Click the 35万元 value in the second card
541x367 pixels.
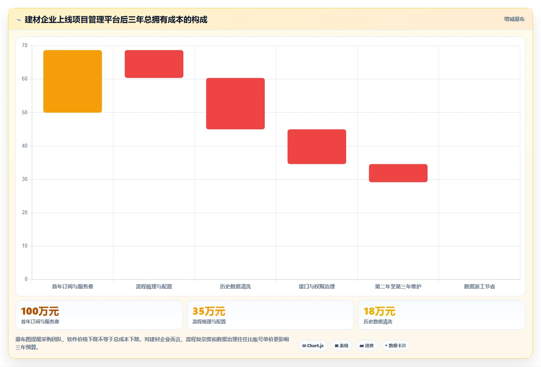[209, 311]
